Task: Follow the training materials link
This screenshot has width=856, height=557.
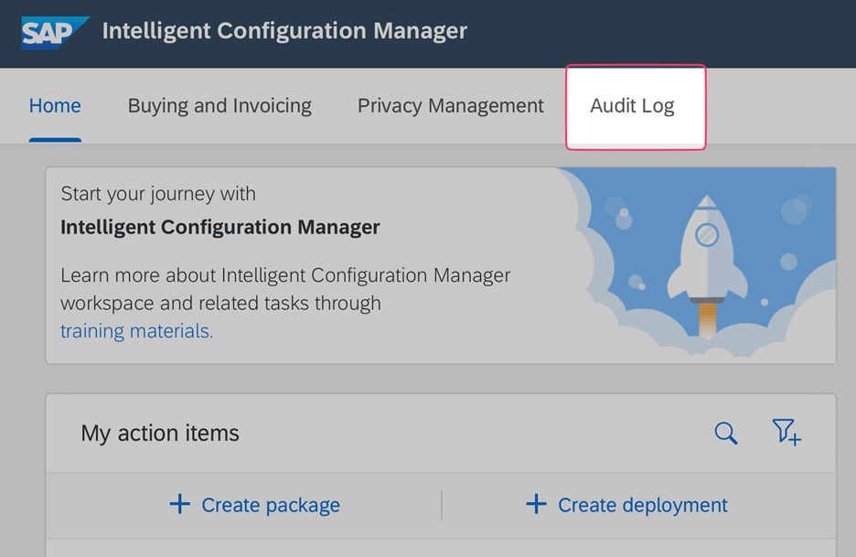Action: coord(136,331)
